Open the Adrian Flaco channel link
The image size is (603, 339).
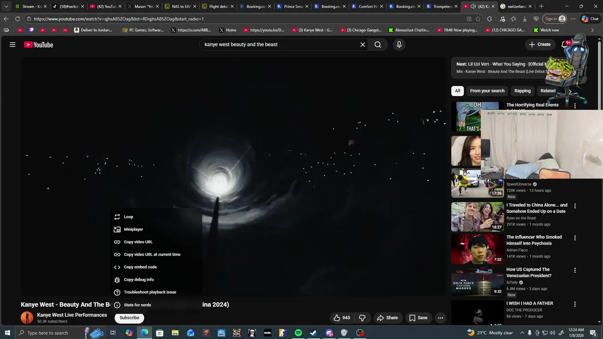517,250
